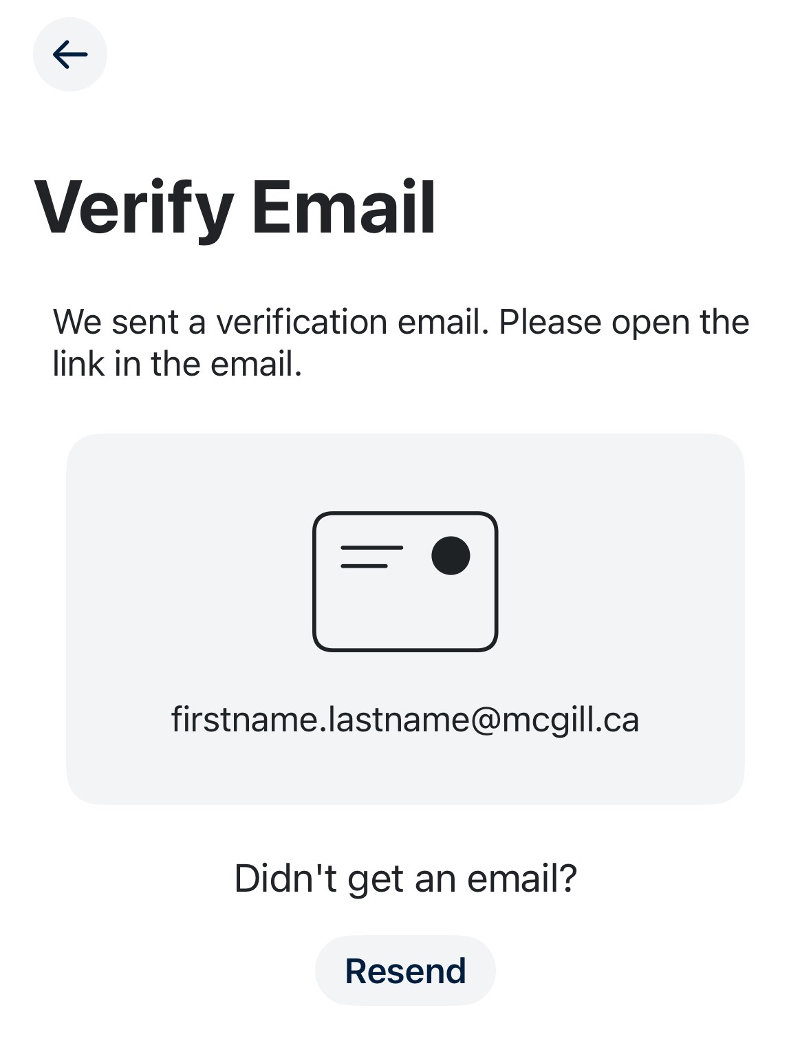Tap the "Please open the" phrase
Image resolution: width=811 pixels, height=1052 pixels.
624,322
